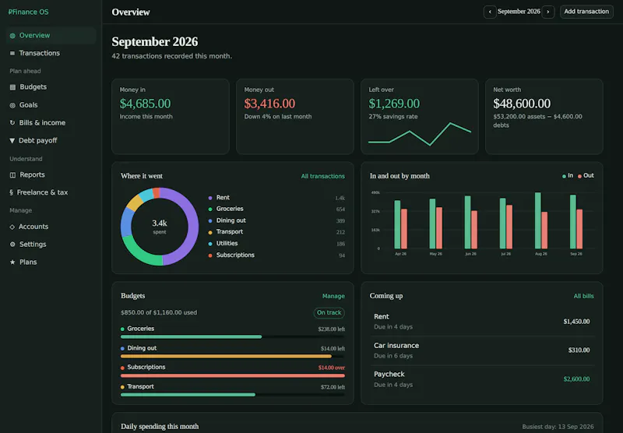Click the Dining out legend entry
Viewport: 623px width, 433px height.
coord(276,220)
